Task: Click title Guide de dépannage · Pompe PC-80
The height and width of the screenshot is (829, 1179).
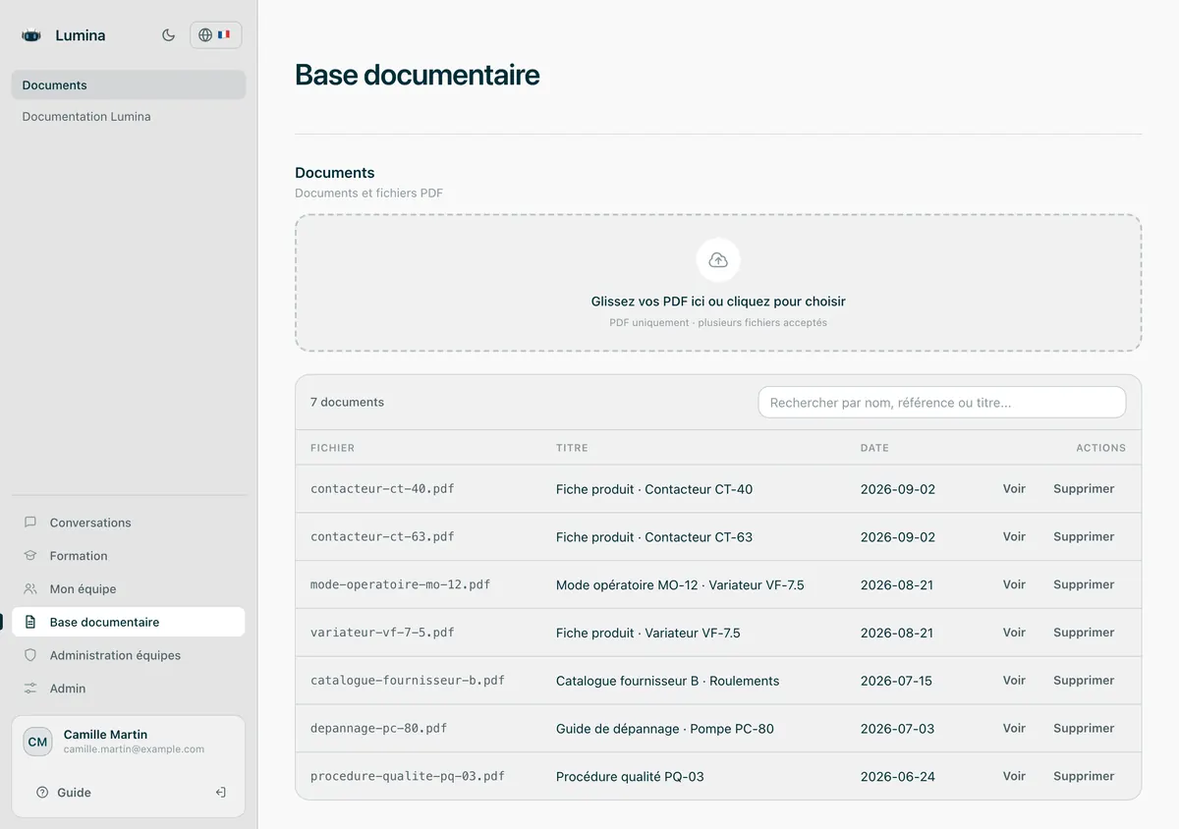Action: (665, 729)
